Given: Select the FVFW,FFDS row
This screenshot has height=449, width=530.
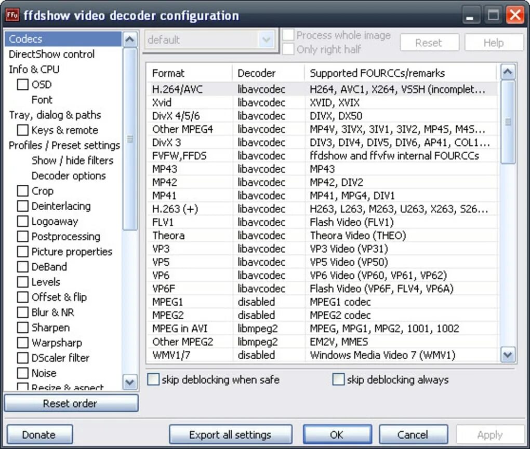Looking at the screenshot, I should pyautogui.click(x=323, y=156).
